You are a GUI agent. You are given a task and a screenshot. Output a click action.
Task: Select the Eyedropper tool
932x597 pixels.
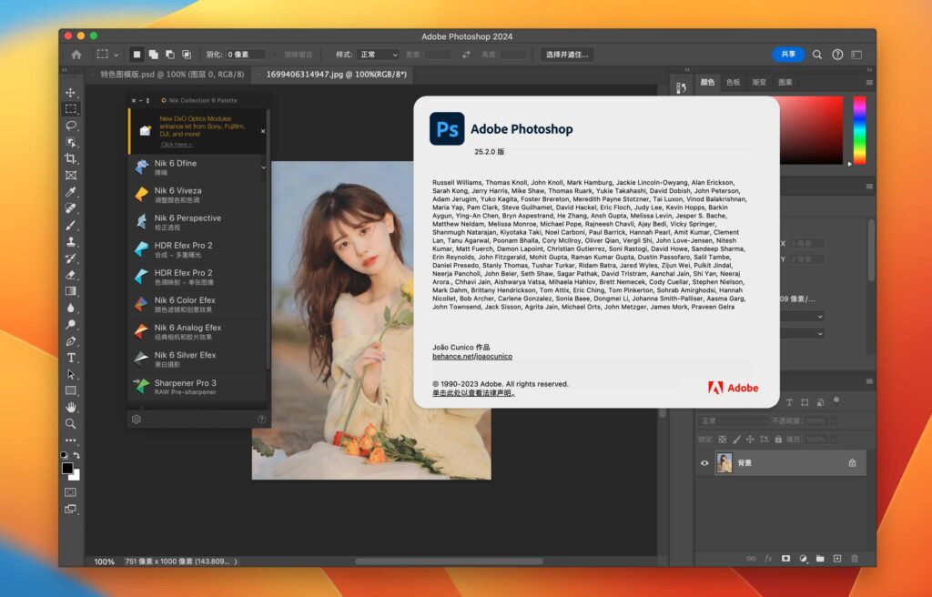point(71,192)
